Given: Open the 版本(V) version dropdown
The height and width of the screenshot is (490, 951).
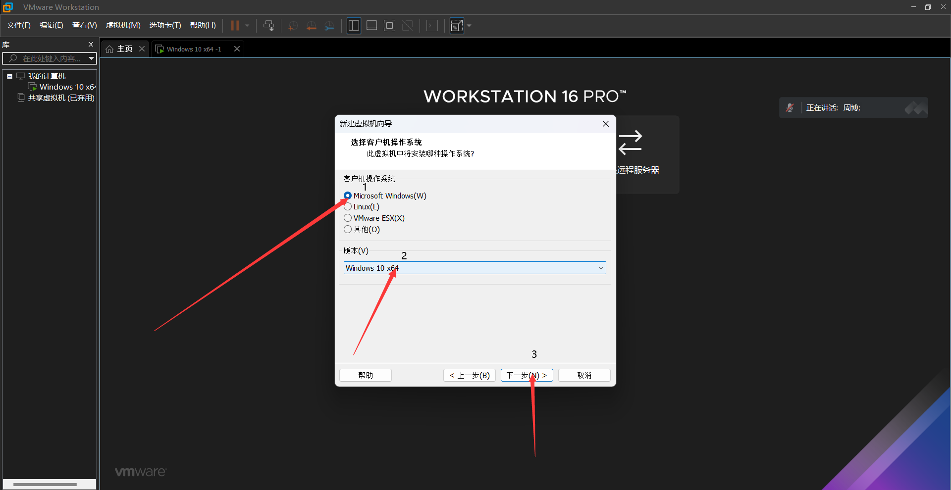Looking at the screenshot, I should coord(475,268).
